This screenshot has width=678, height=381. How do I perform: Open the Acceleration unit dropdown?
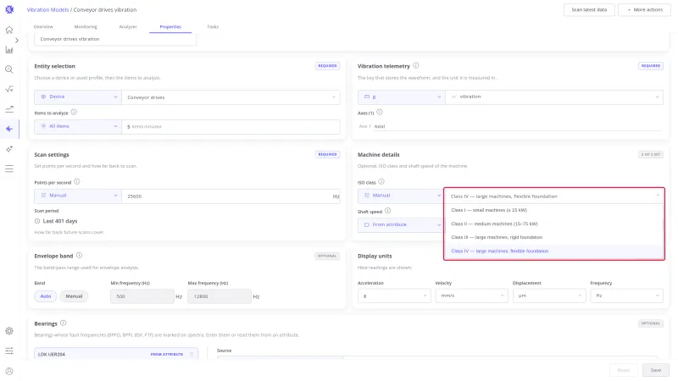click(394, 295)
